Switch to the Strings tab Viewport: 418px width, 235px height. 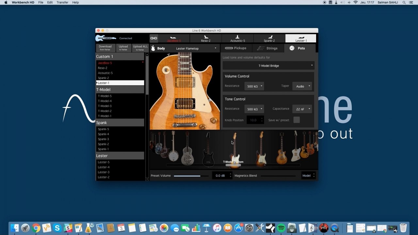click(x=267, y=48)
